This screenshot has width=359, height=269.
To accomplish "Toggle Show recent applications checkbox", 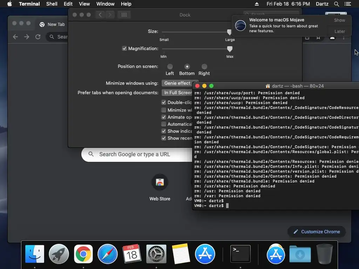I will pos(163,138).
